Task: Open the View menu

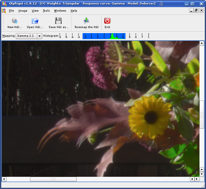Action: [35, 11]
